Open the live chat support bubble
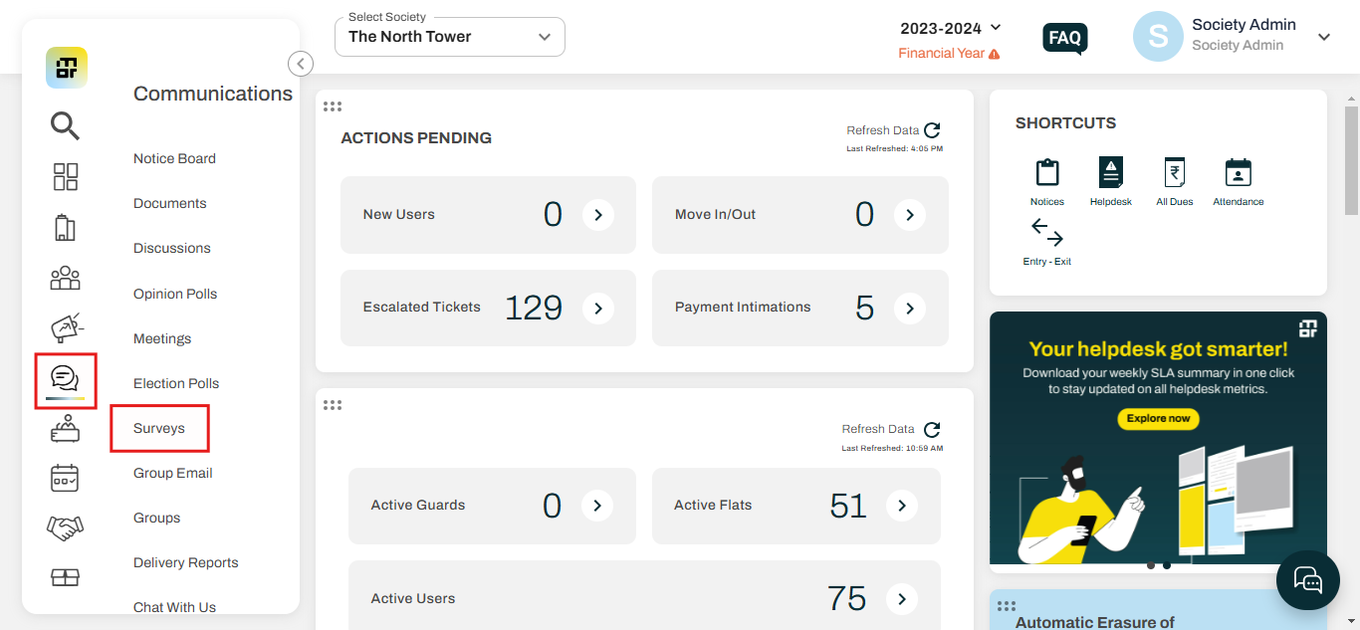This screenshot has height=630, width=1360. pos(1308,580)
